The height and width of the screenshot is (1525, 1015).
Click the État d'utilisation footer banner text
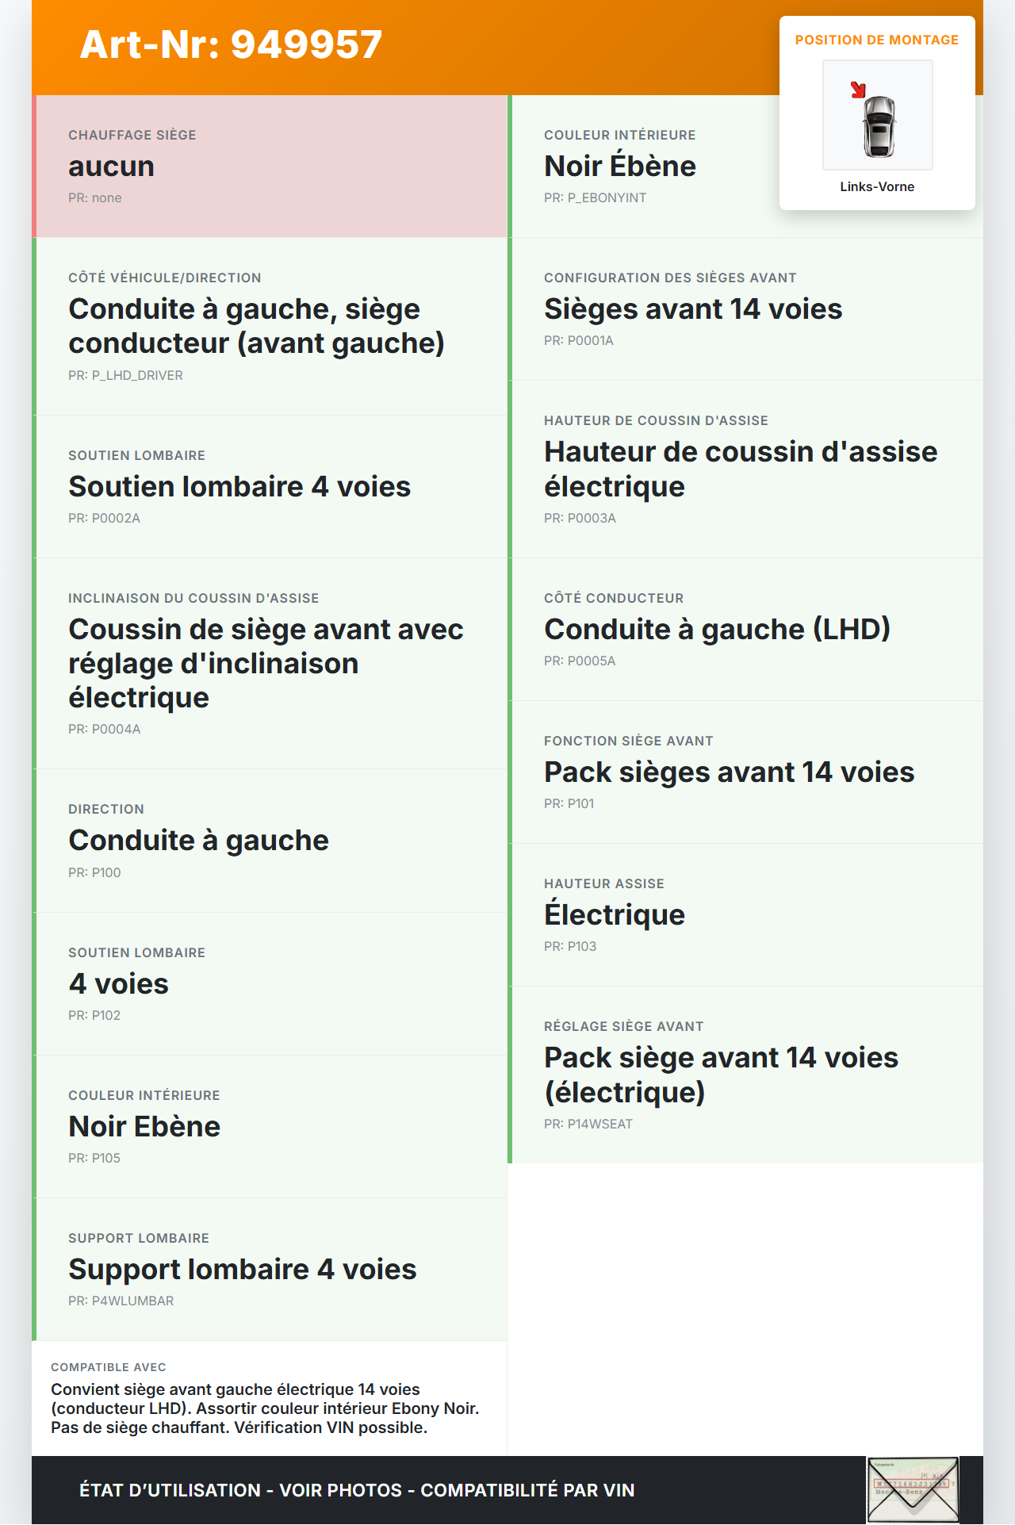[x=357, y=1490]
